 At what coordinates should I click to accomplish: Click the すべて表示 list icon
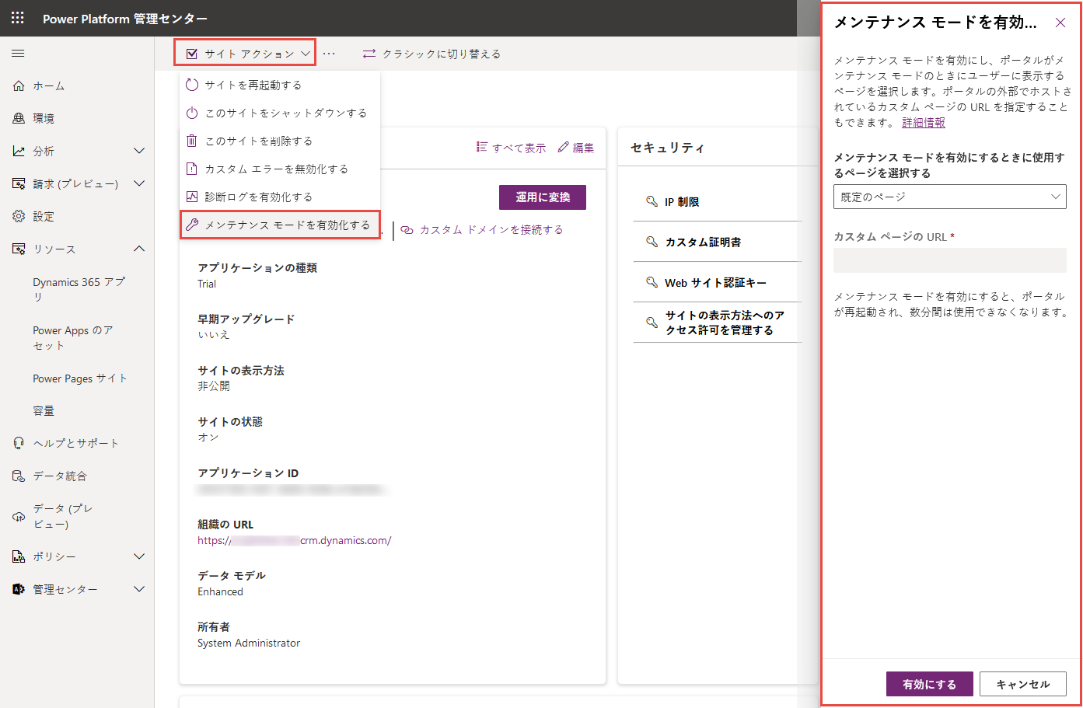[x=482, y=147]
